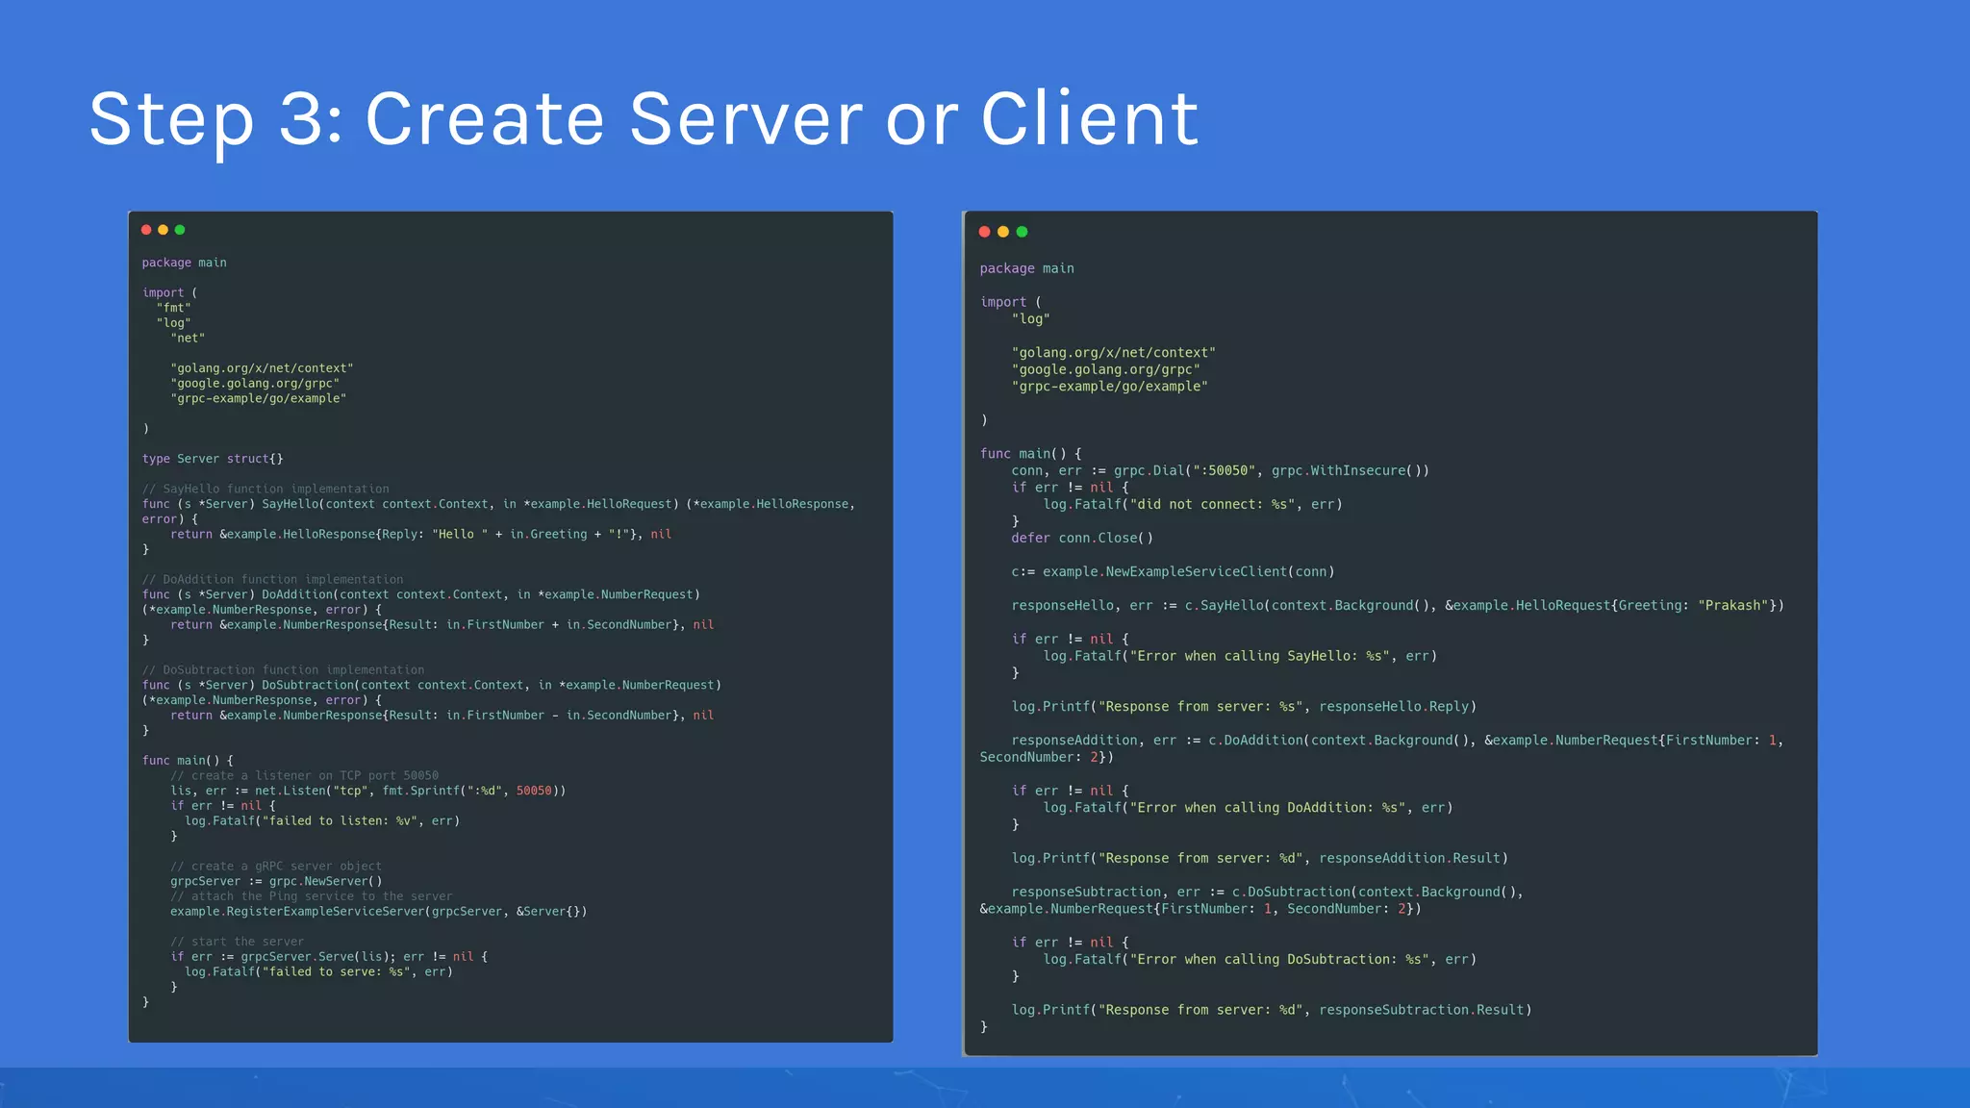Click the red dot in the client code window

tap(984, 232)
